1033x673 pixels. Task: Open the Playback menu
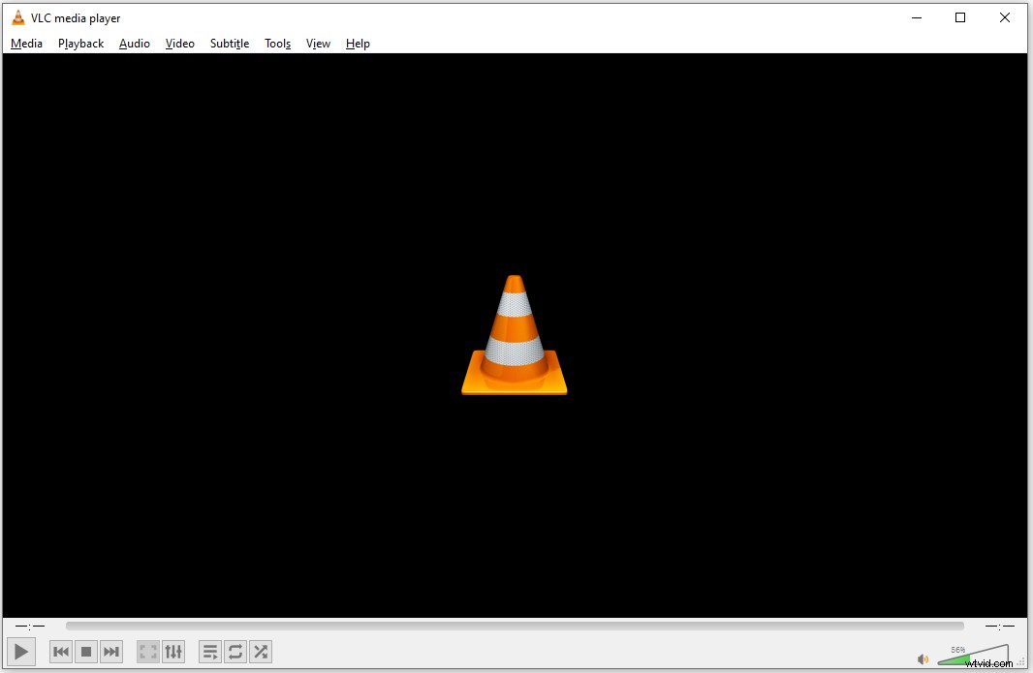[80, 44]
